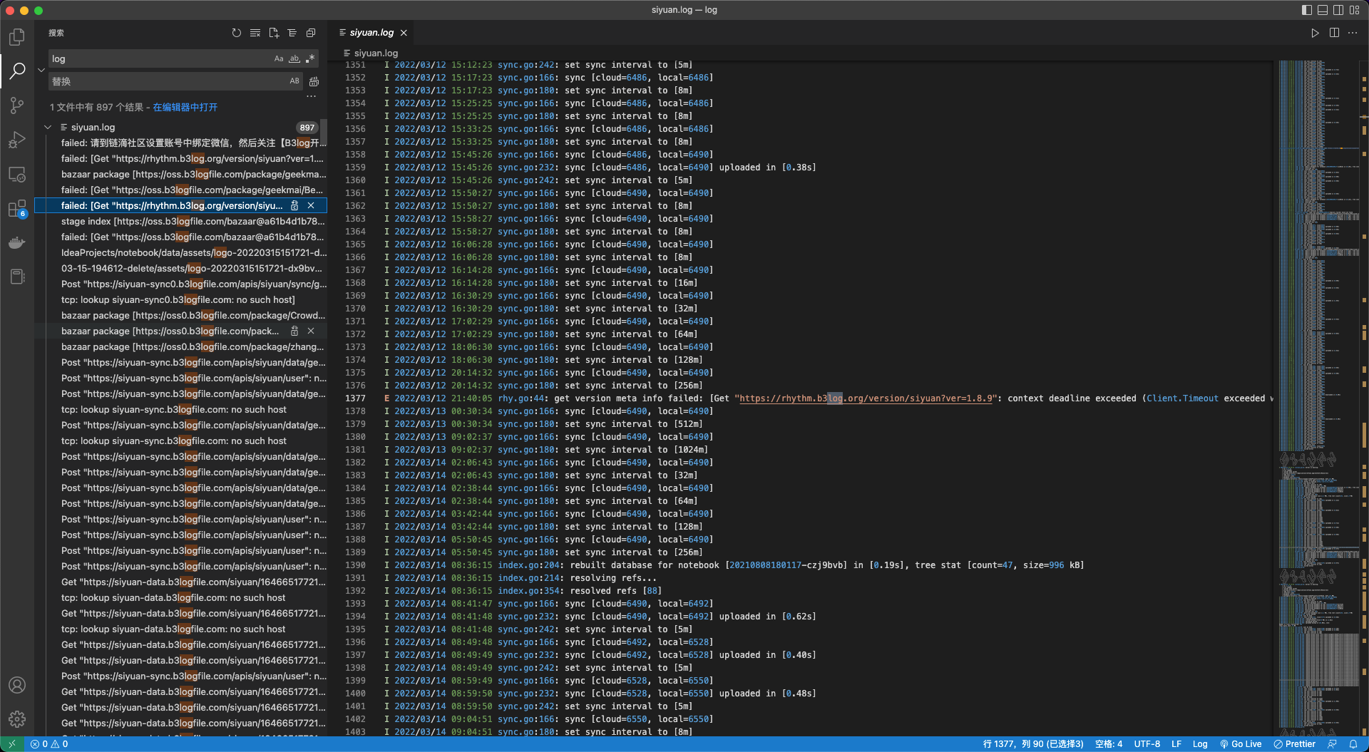Toggle Match Whole Word in search box
Viewport: 1369px width, 752px height.
pyautogui.click(x=294, y=59)
